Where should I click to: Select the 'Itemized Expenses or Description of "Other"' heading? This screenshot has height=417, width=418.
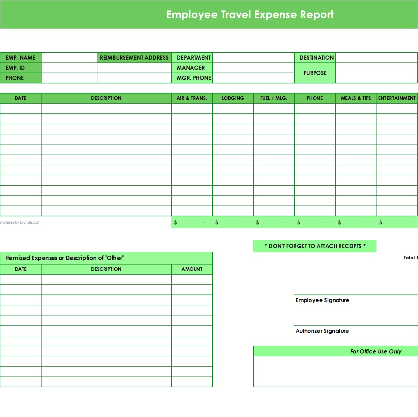[65, 258]
